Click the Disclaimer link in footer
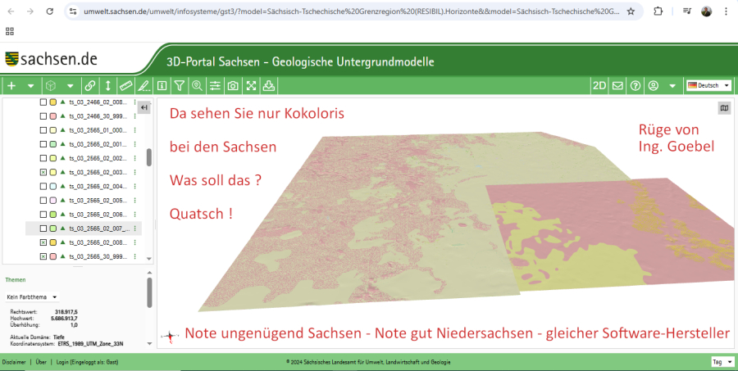 (13, 361)
